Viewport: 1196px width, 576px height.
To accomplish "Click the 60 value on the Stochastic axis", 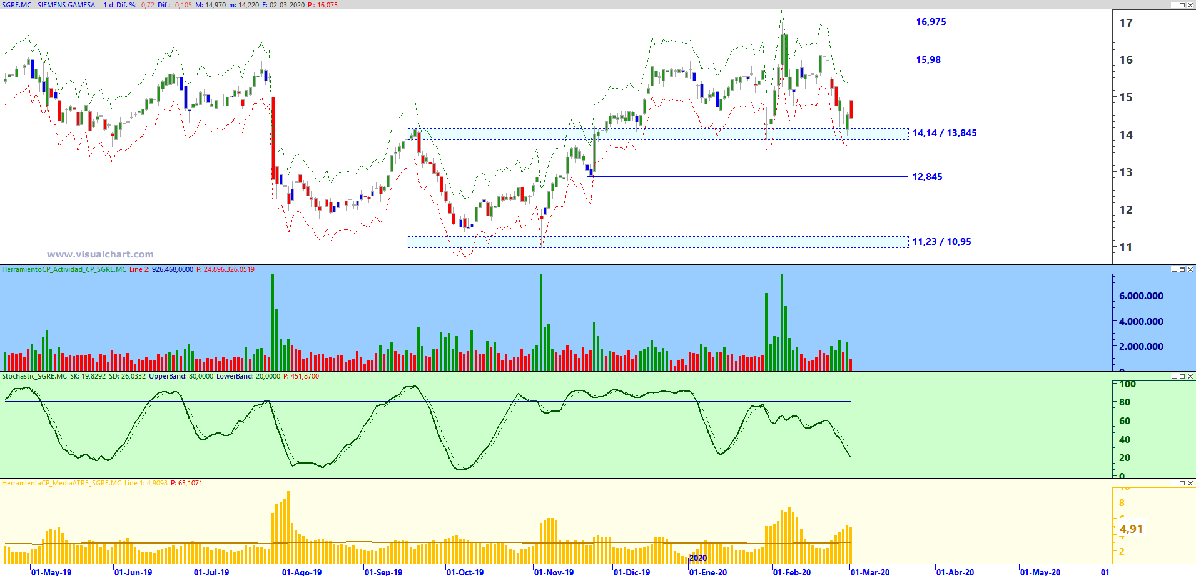I will pos(1125,421).
